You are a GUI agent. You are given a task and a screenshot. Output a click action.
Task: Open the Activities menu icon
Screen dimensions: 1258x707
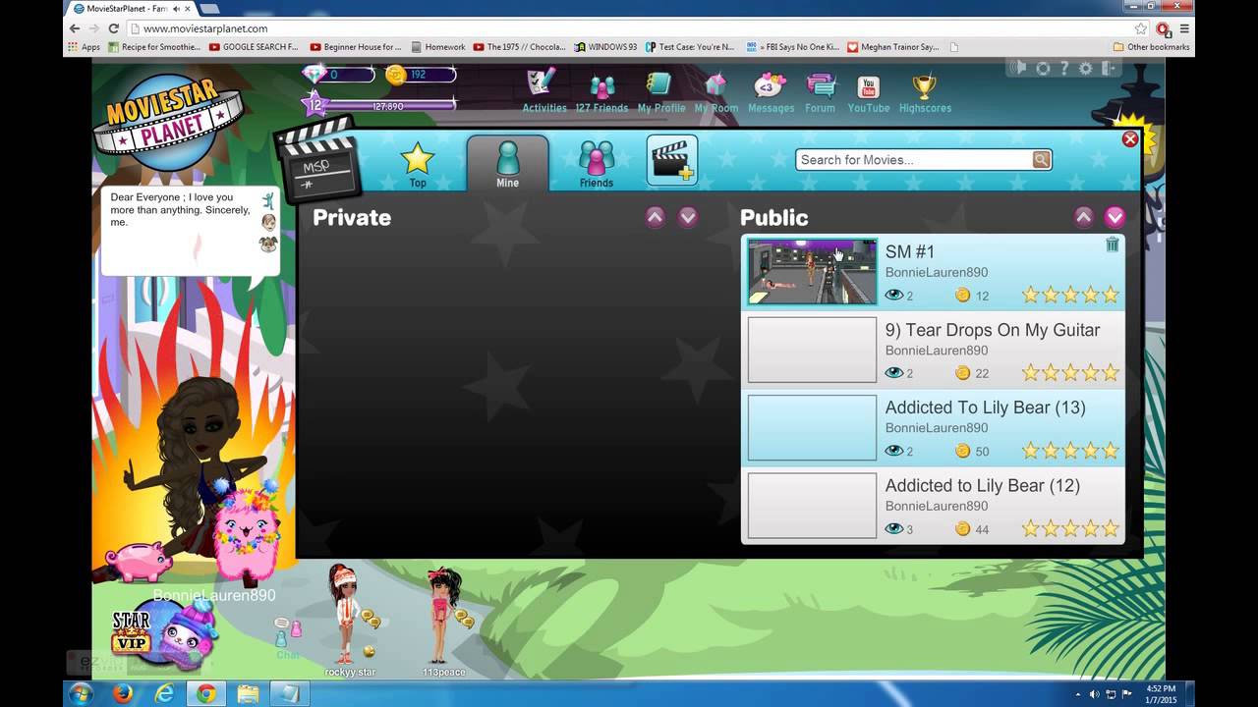click(543, 84)
